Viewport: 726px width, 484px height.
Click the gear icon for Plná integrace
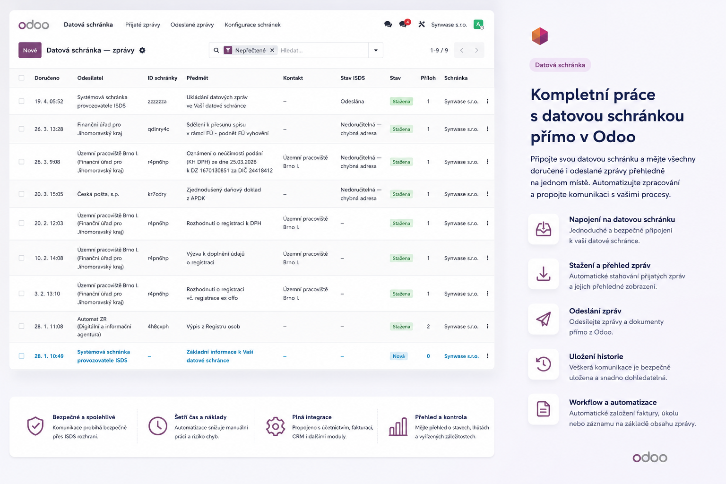(276, 426)
